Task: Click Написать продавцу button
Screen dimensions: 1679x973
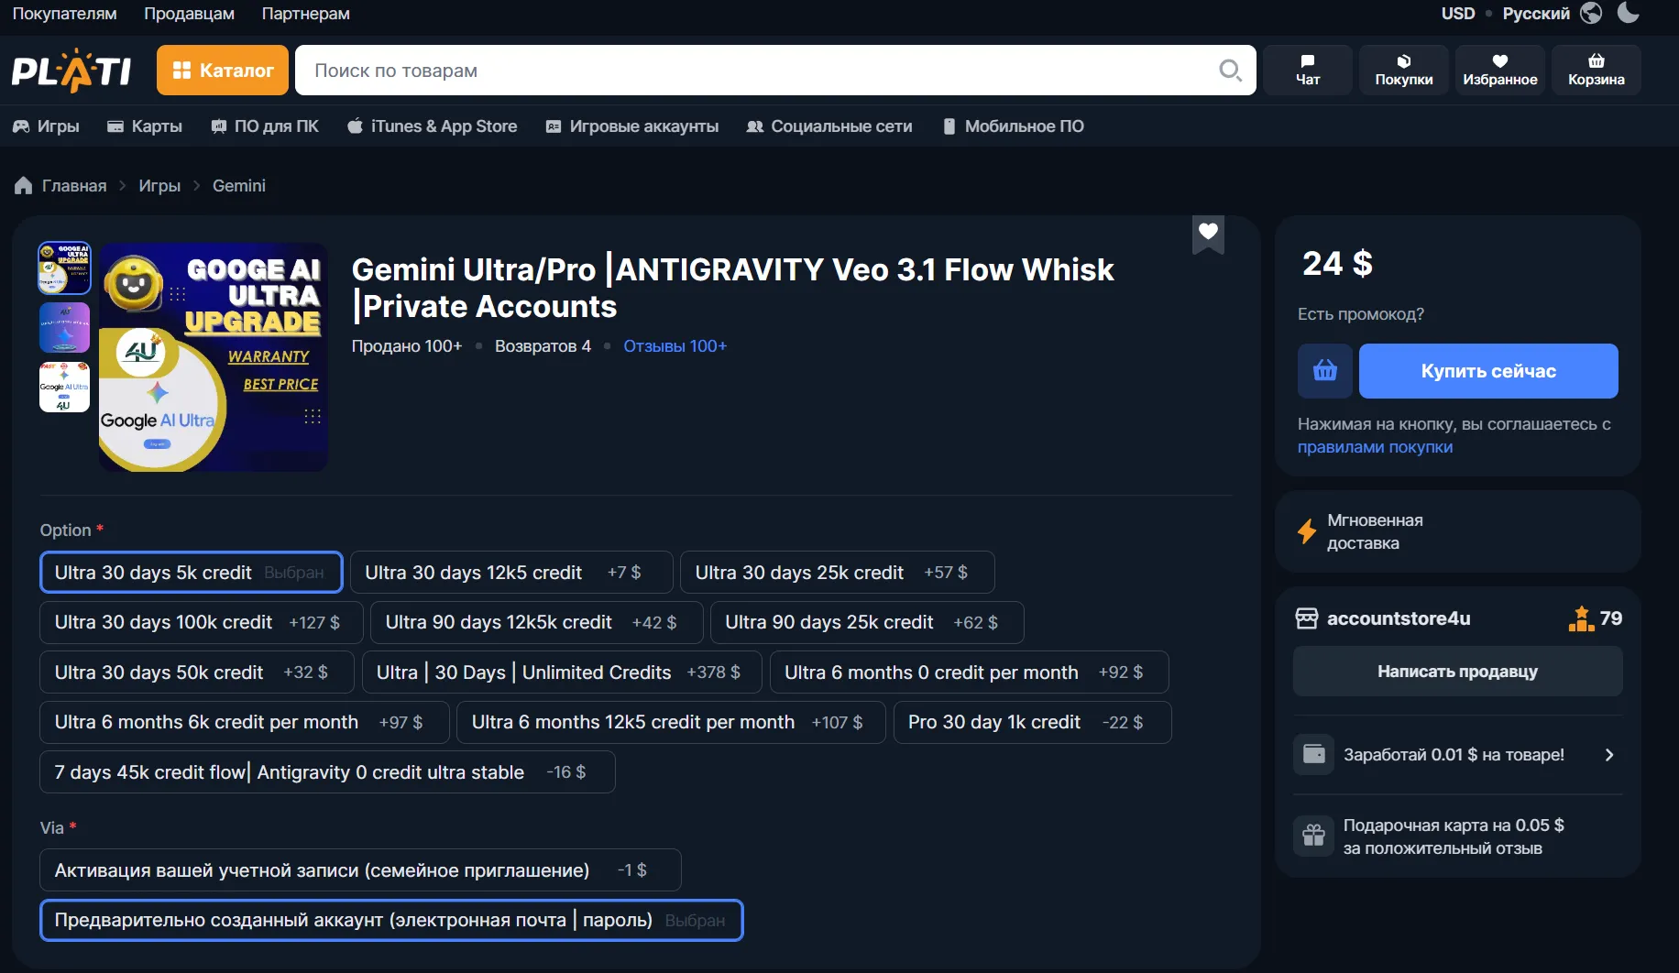Action: [1457, 672]
